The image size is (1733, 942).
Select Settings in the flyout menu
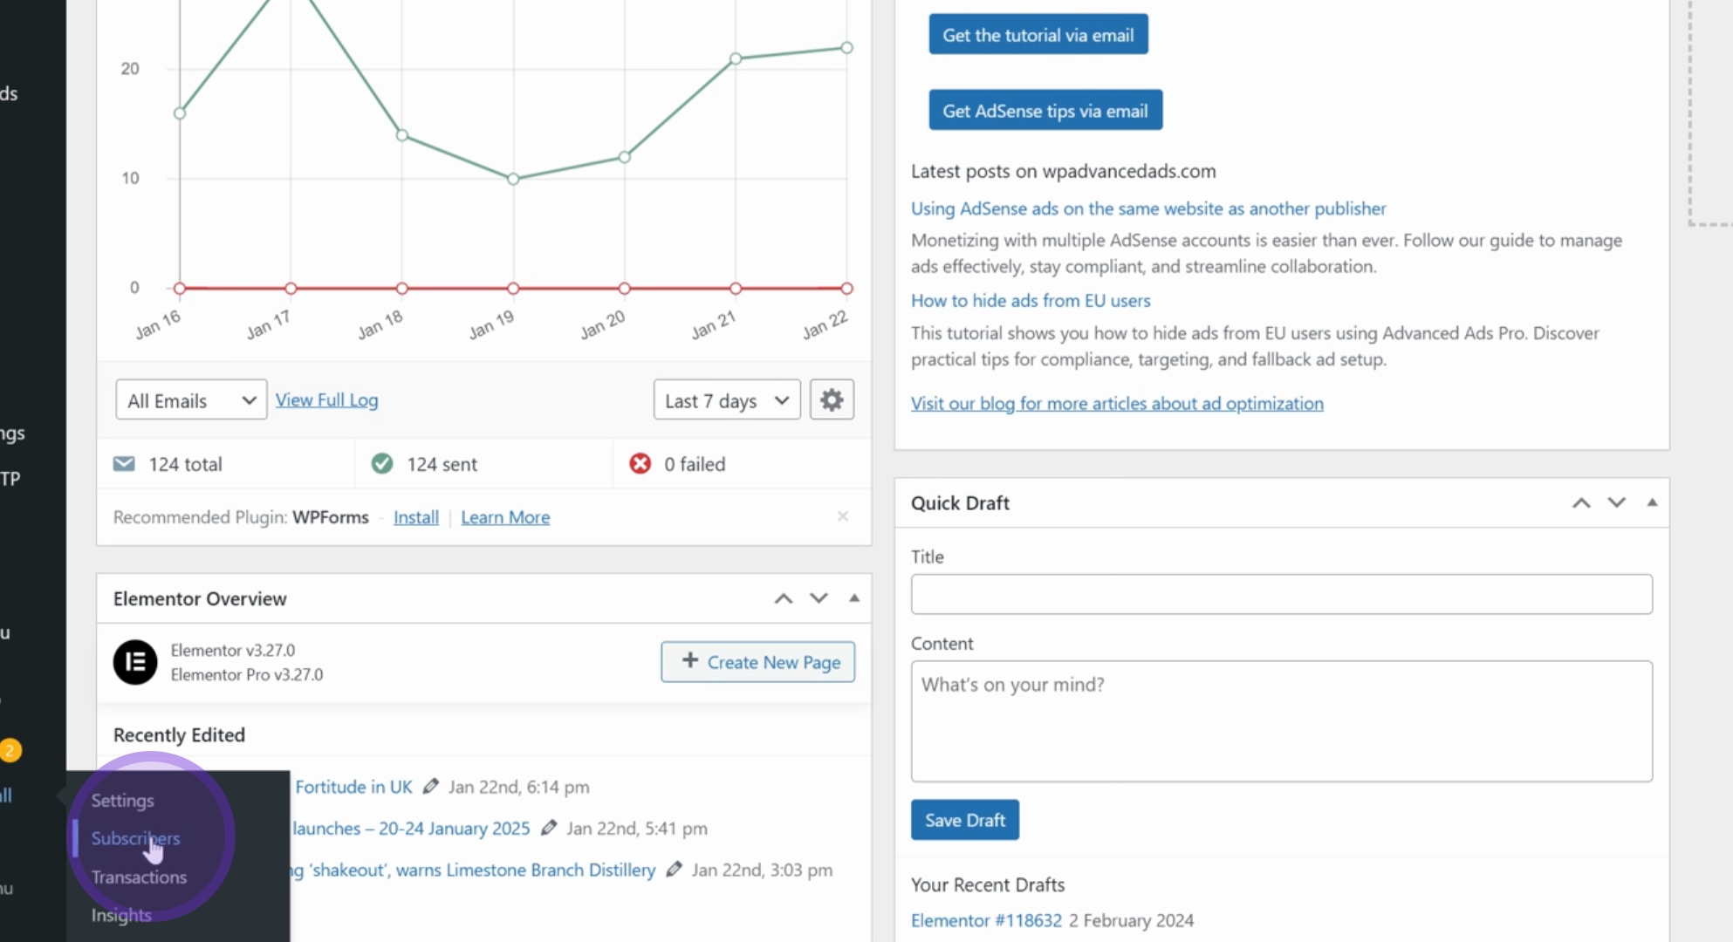click(122, 800)
